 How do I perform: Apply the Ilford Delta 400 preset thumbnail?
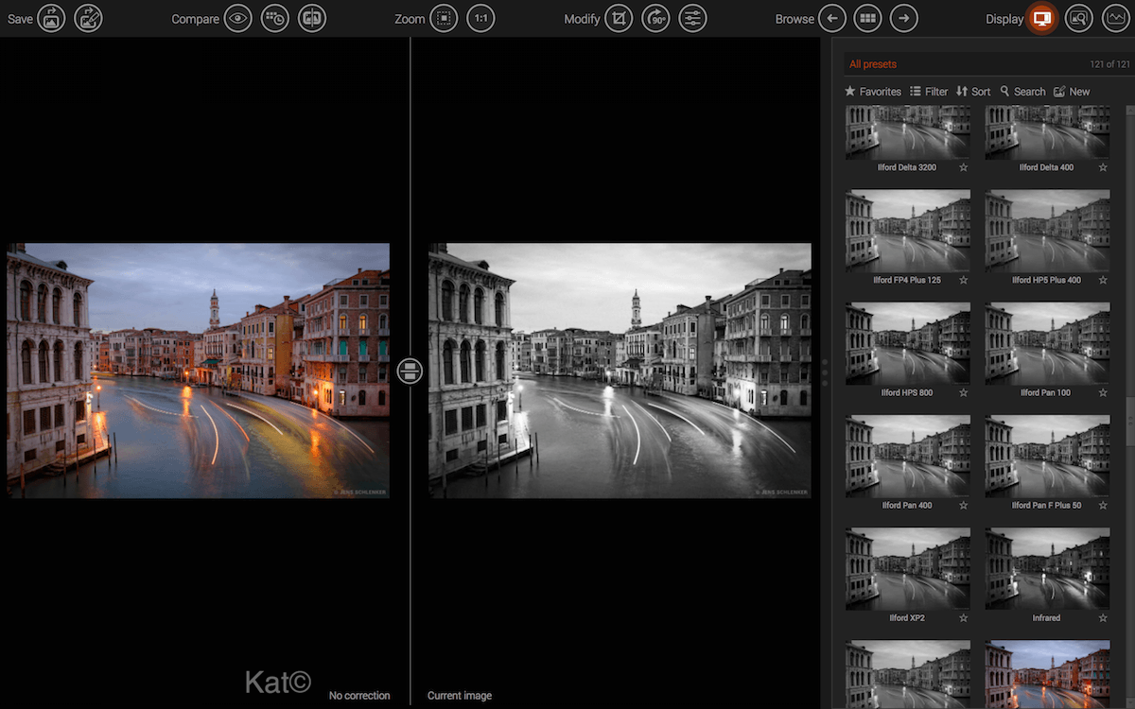[x=1047, y=131]
